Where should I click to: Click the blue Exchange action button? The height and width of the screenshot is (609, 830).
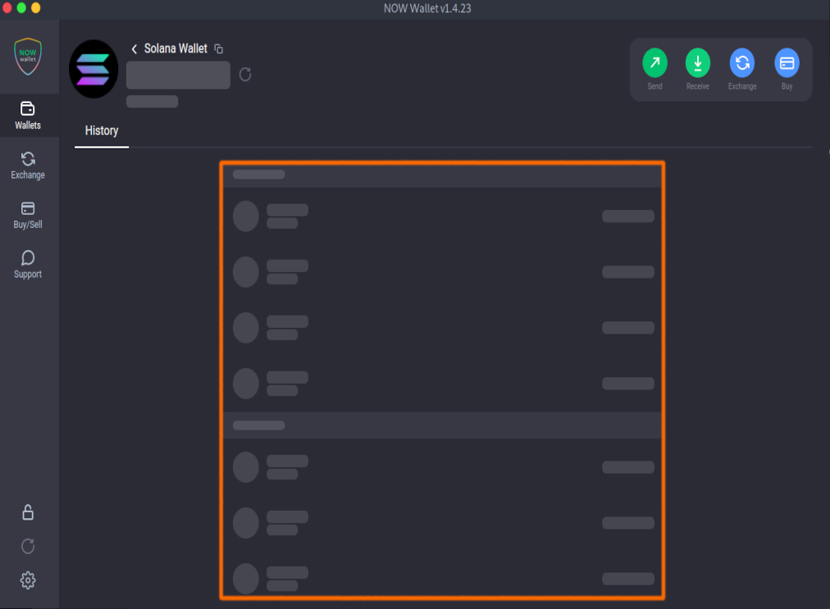[x=742, y=63]
